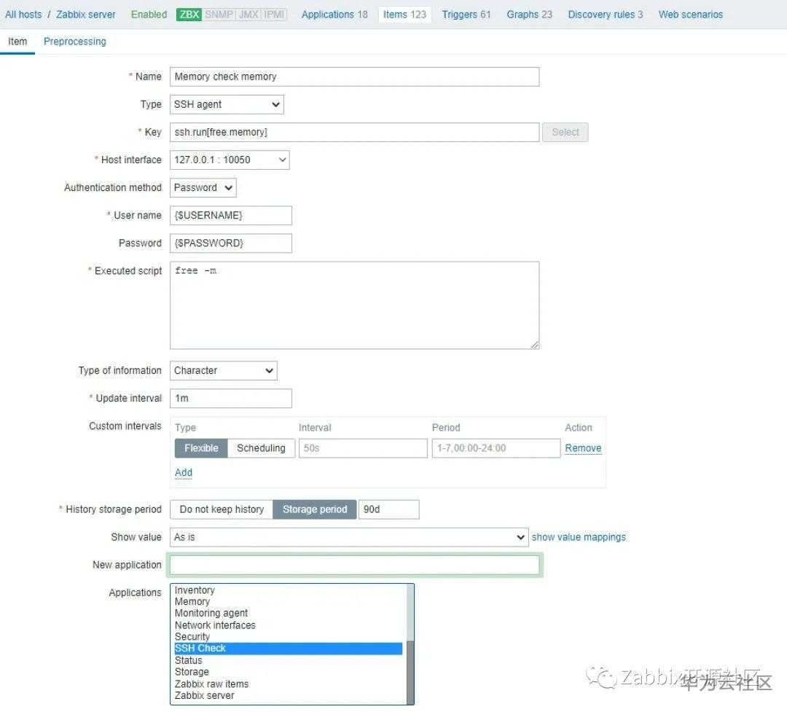Click the Select button beside Key
Viewport: 787px width, 712px height.
coord(565,132)
